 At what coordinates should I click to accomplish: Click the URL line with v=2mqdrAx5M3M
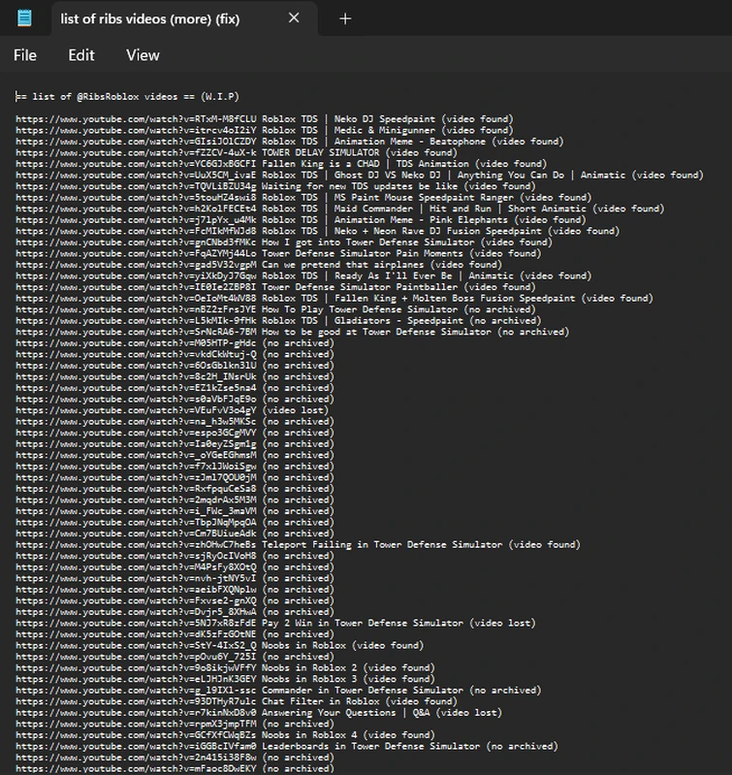(x=175, y=500)
